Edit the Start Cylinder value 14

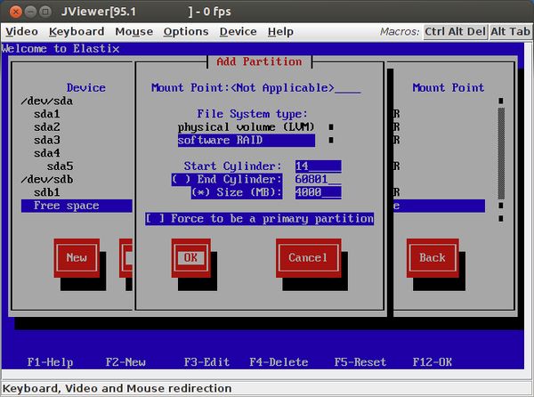(x=318, y=166)
